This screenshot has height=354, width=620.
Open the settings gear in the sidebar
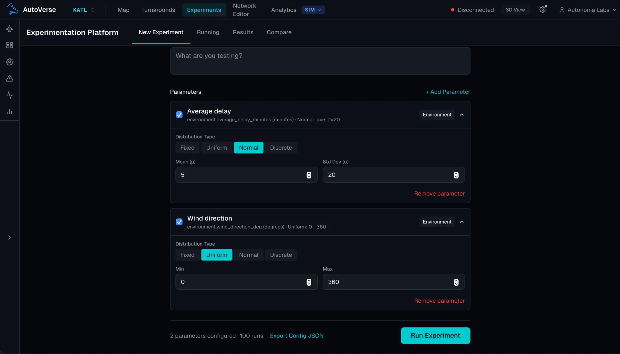point(10,62)
